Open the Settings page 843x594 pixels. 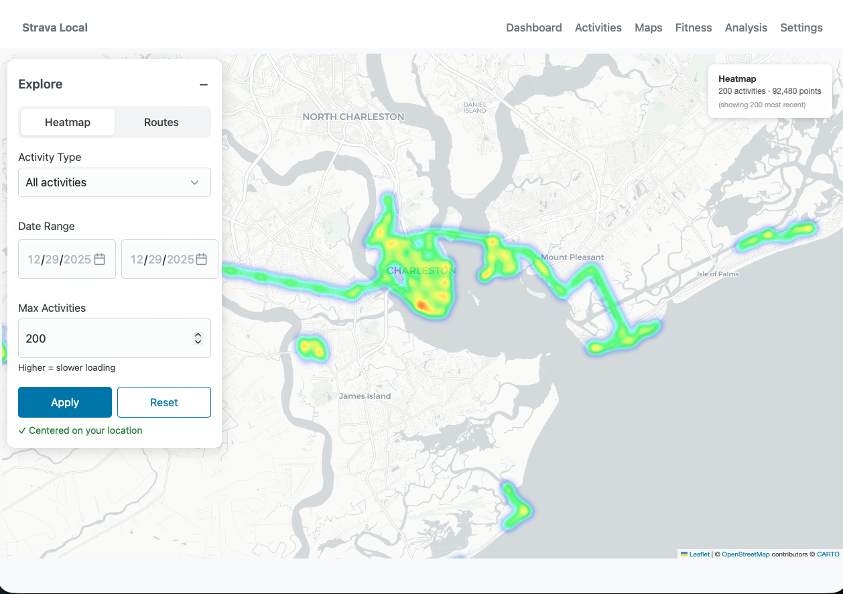(x=801, y=27)
